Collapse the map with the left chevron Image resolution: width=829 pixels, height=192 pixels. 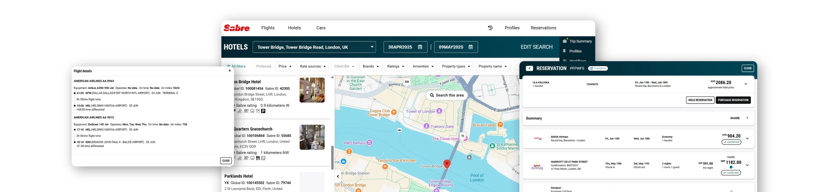tap(338, 176)
